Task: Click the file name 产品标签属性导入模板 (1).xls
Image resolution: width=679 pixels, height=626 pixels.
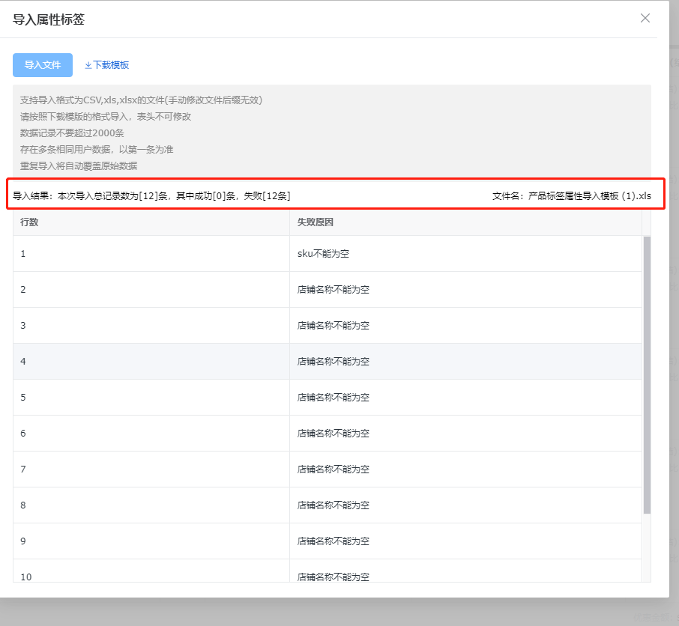Action: (x=589, y=196)
